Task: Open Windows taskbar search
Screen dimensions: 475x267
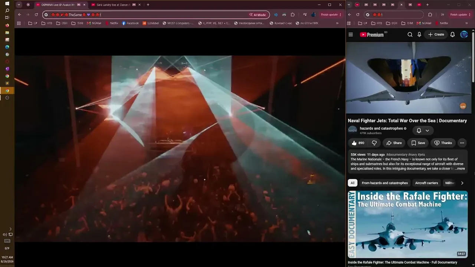Action: click(x=7, y=11)
